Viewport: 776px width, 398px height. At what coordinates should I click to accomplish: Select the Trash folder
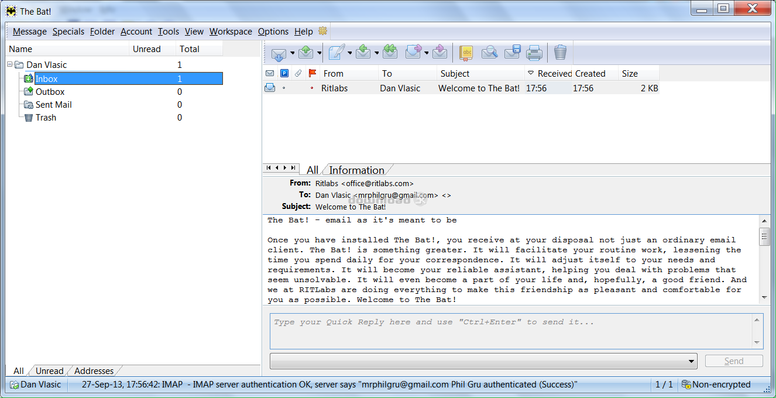[x=46, y=118]
